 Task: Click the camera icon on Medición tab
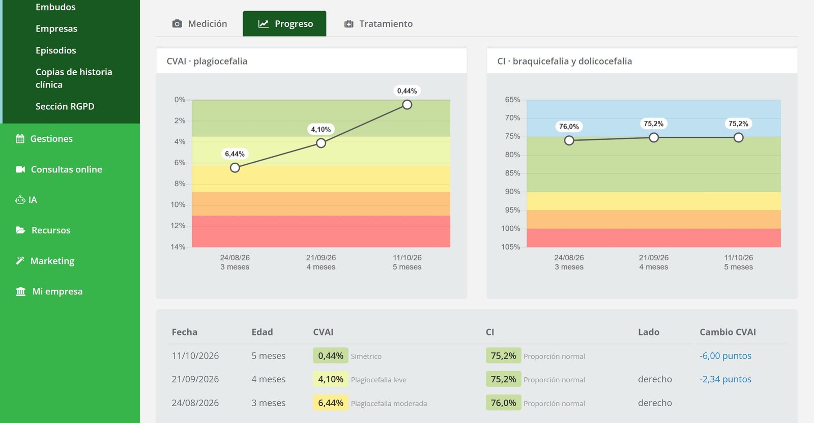click(177, 24)
